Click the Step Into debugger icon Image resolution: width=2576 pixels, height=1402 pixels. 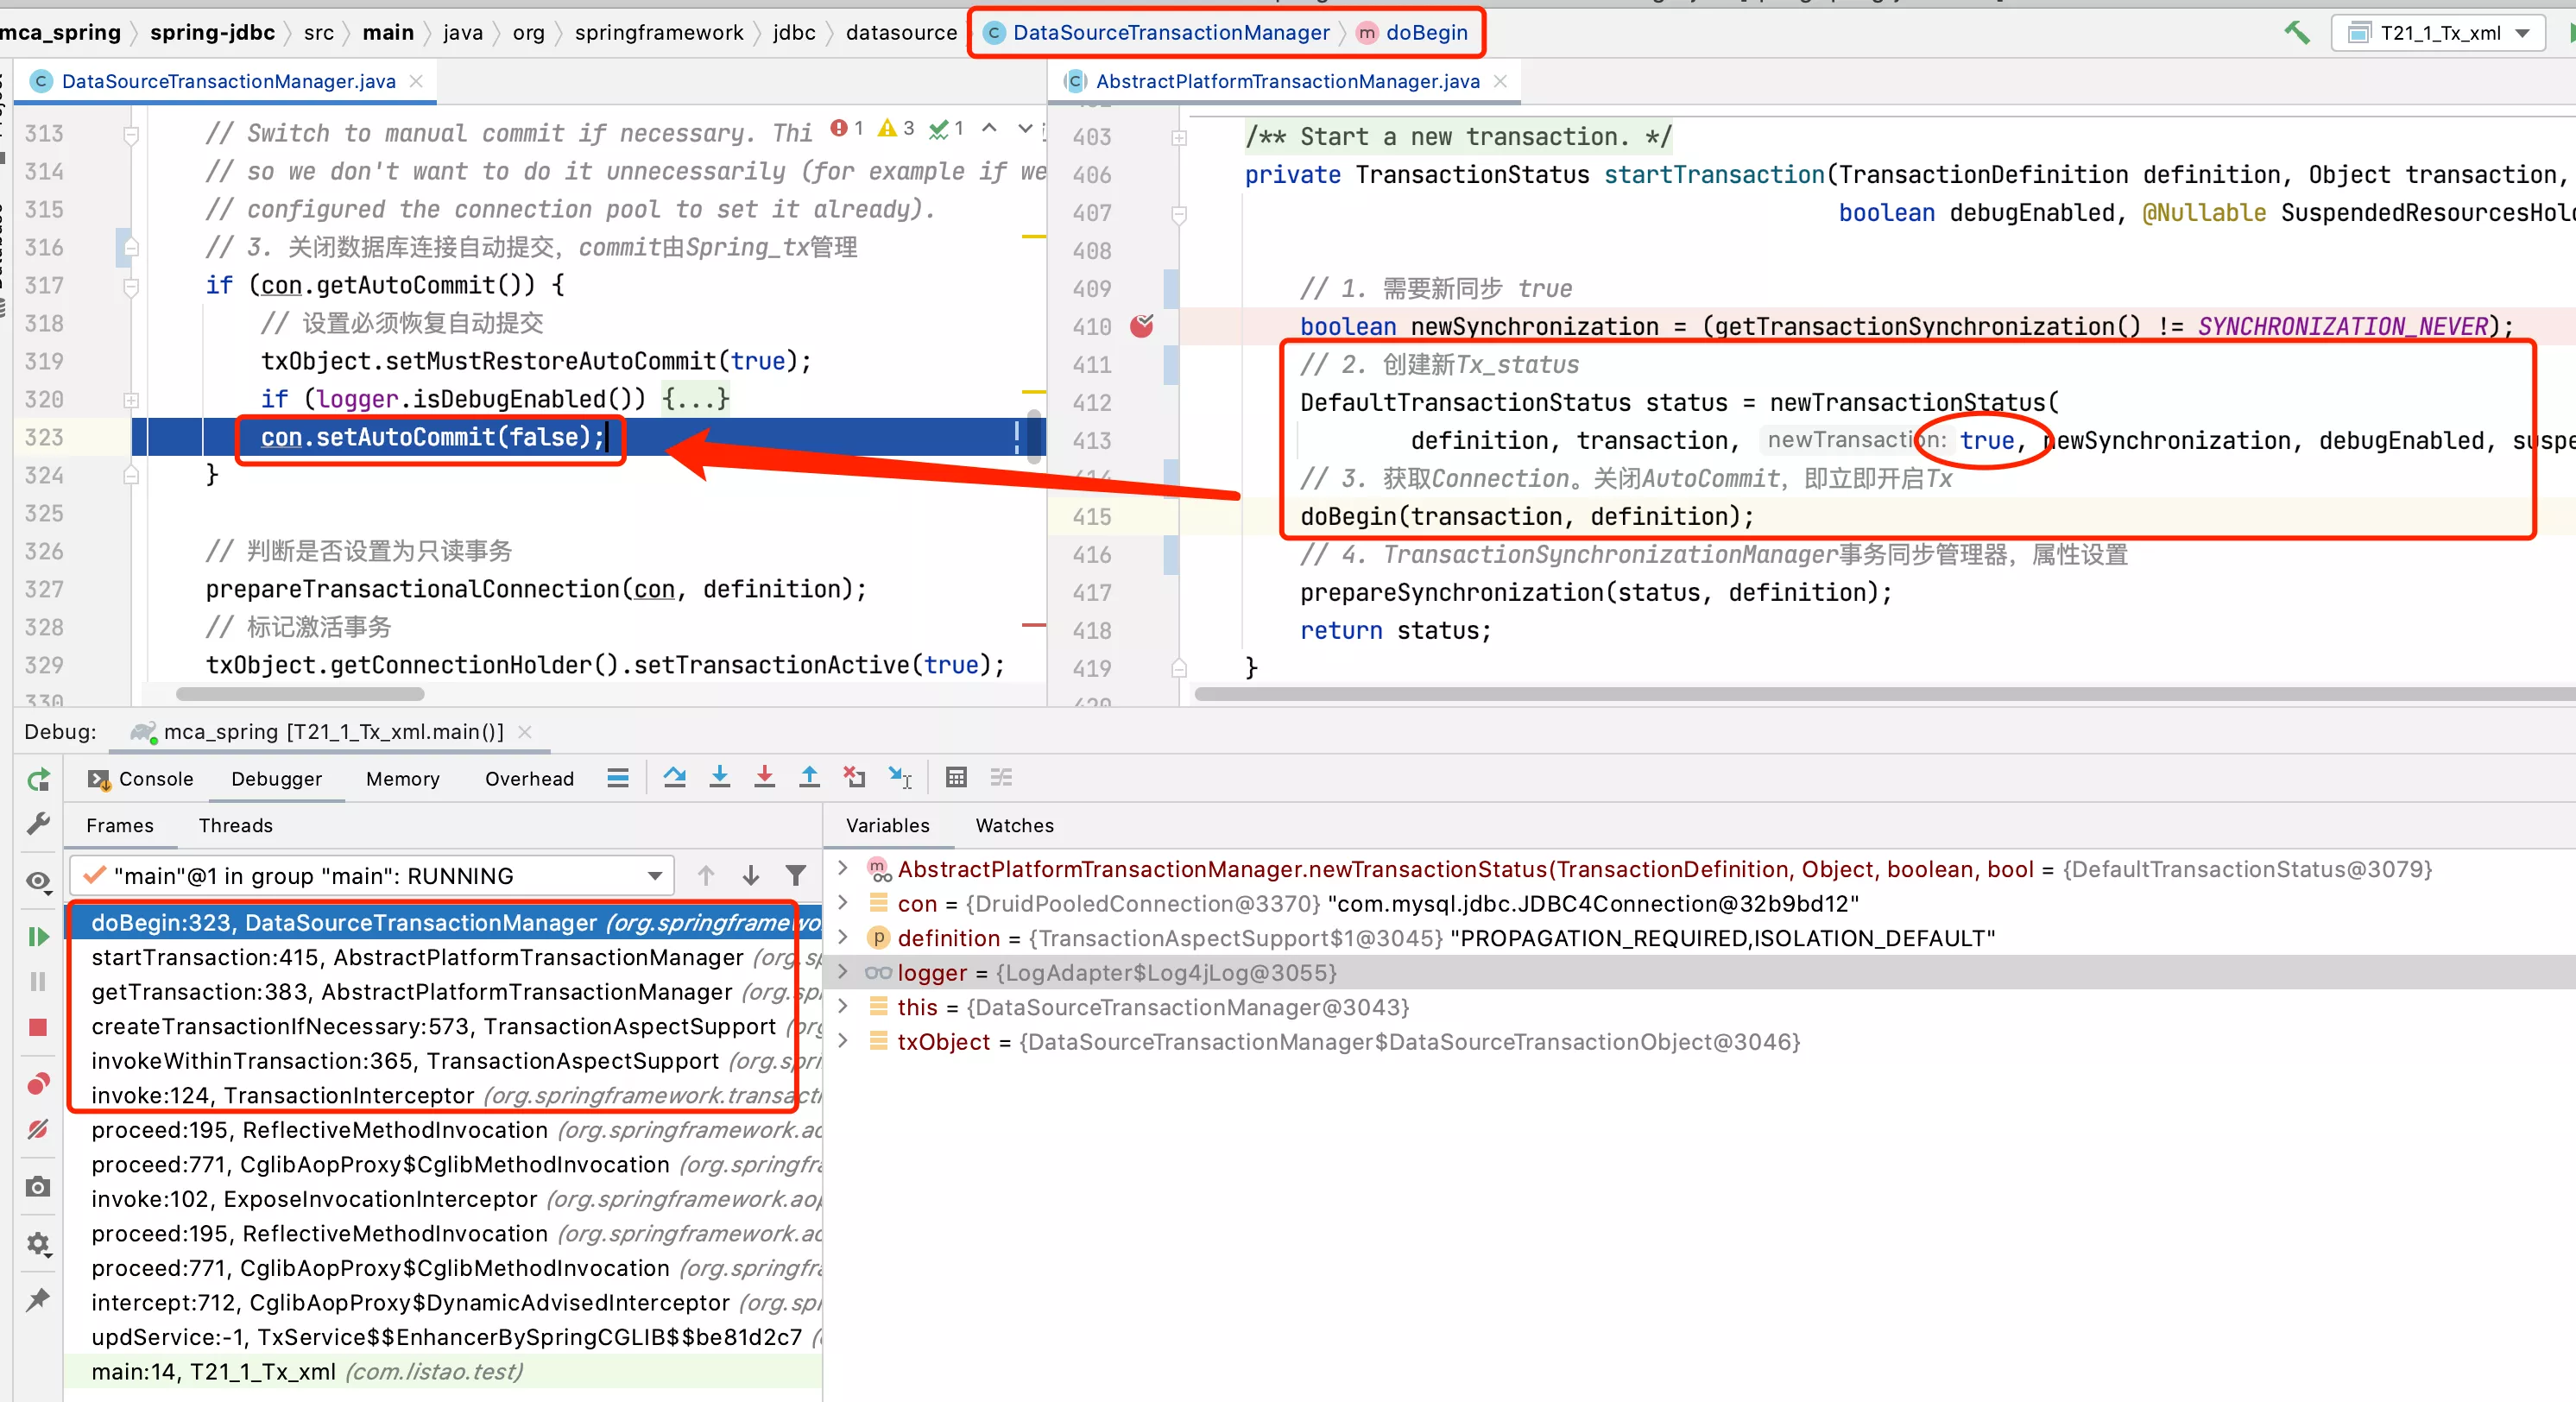click(719, 777)
